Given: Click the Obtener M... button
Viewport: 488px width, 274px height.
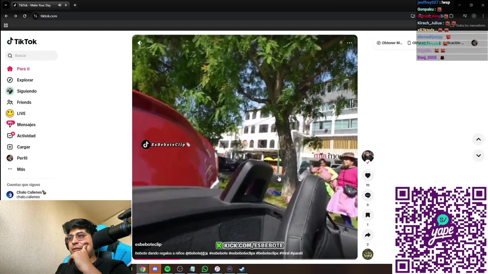Looking at the screenshot, I should 389,43.
